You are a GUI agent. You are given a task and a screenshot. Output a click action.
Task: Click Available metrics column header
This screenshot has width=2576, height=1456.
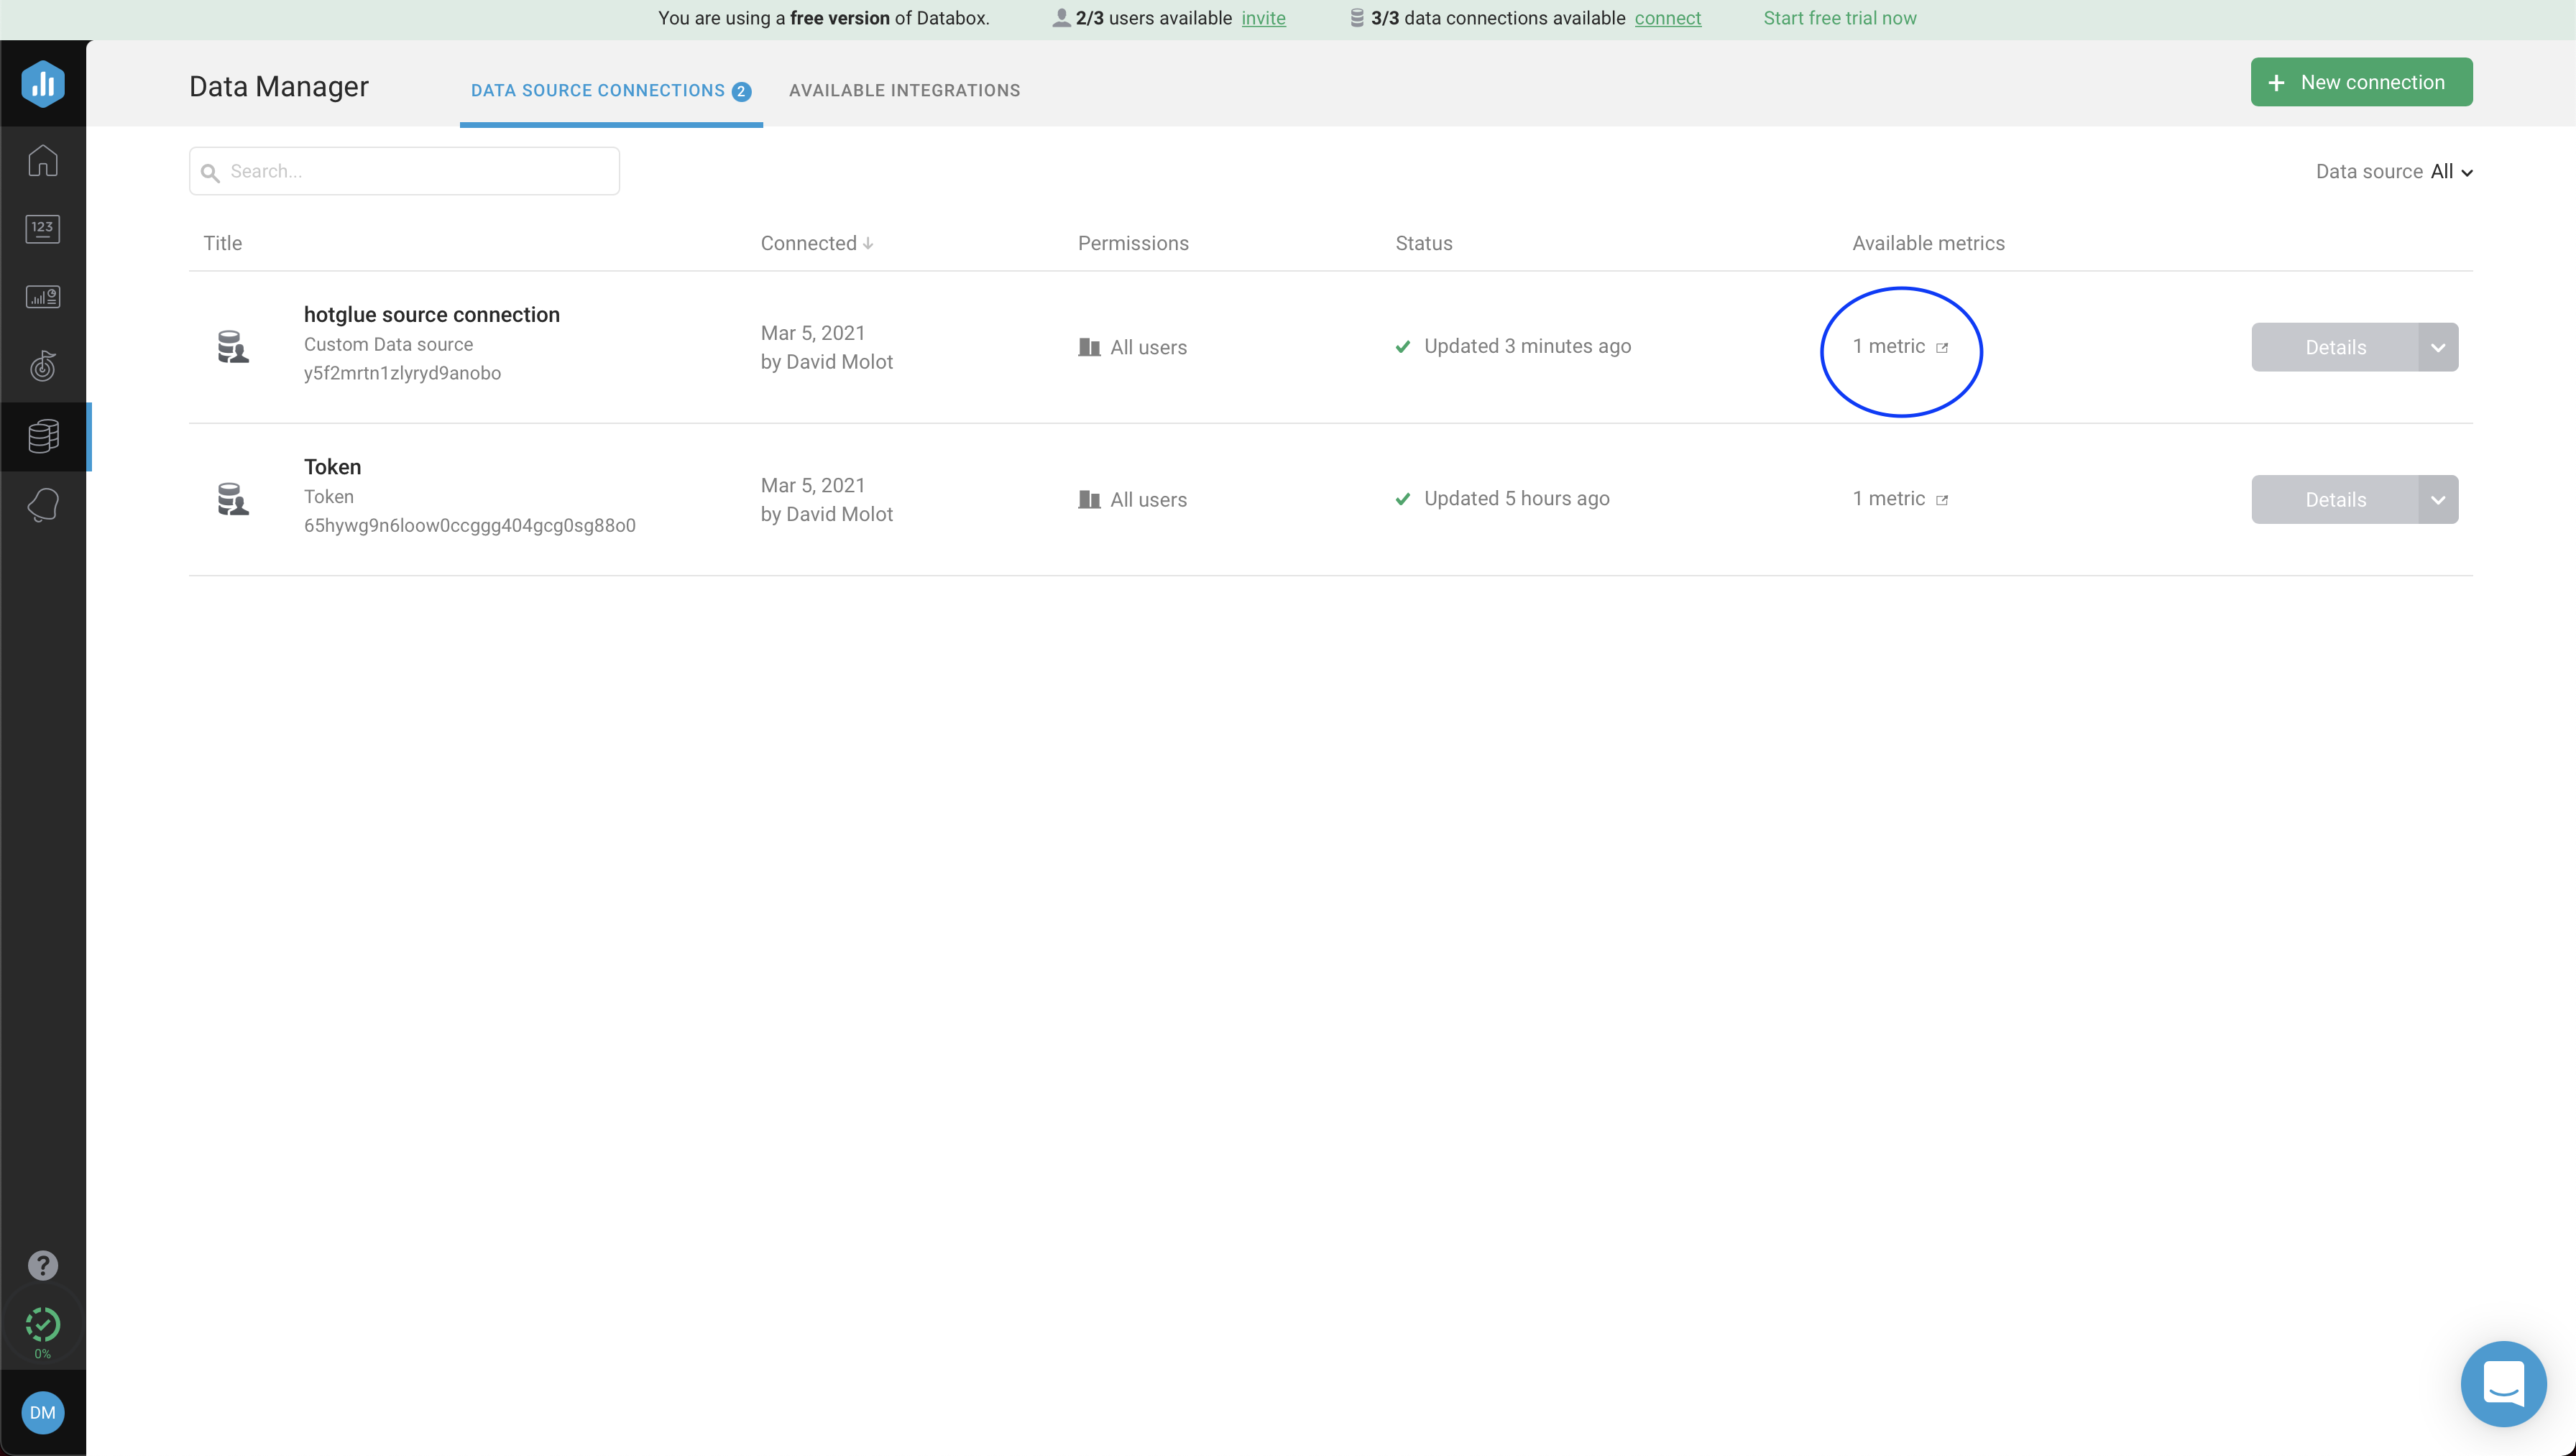tap(1928, 243)
